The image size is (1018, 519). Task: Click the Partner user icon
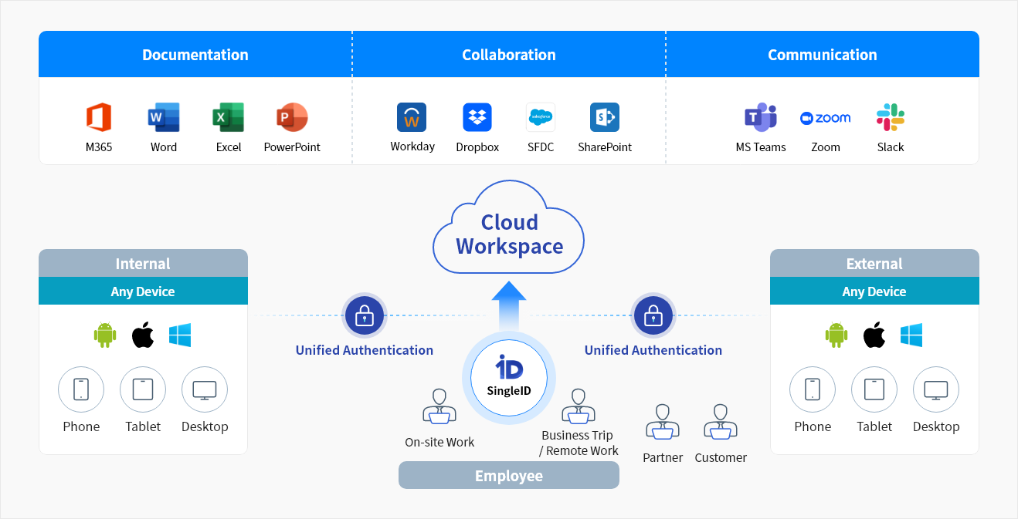662,421
